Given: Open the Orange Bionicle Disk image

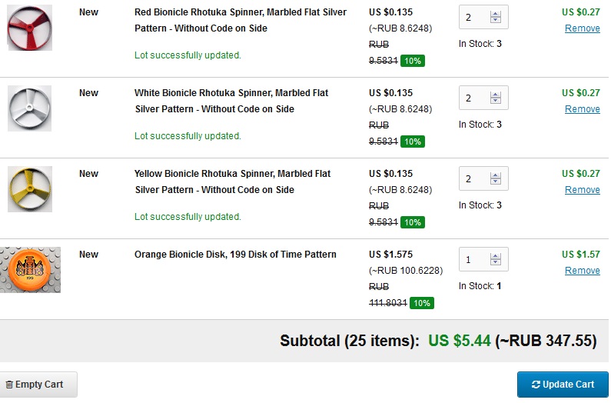Looking at the screenshot, I should [30, 270].
